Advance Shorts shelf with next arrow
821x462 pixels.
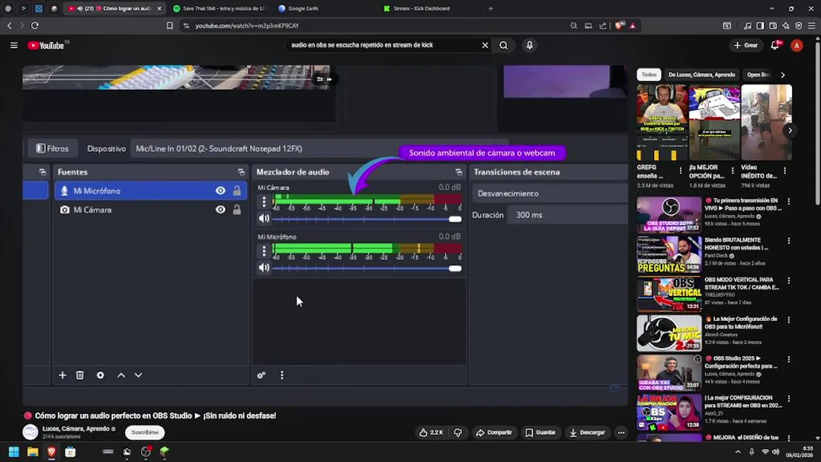pyautogui.click(x=790, y=130)
